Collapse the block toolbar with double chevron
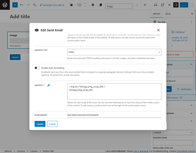The image size is (196, 153). tap(145, 5)
